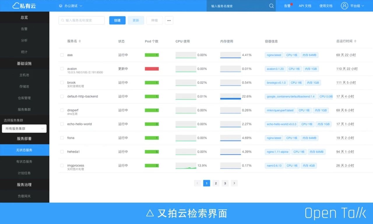Click the 更新 button

(x=136, y=20)
